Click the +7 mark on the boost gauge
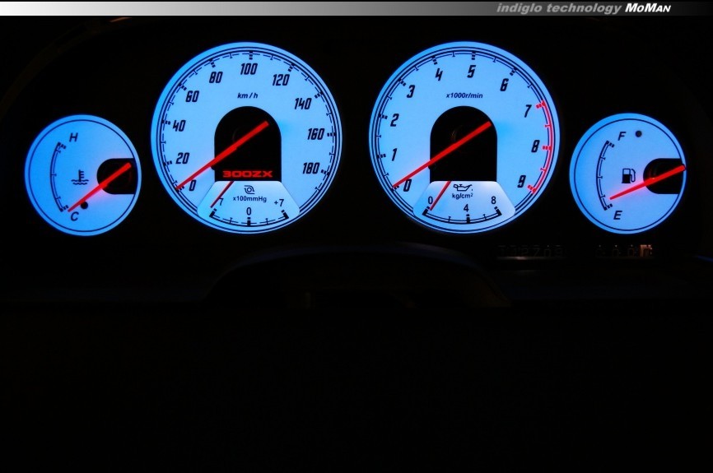This screenshot has height=473, width=713. point(279,202)
